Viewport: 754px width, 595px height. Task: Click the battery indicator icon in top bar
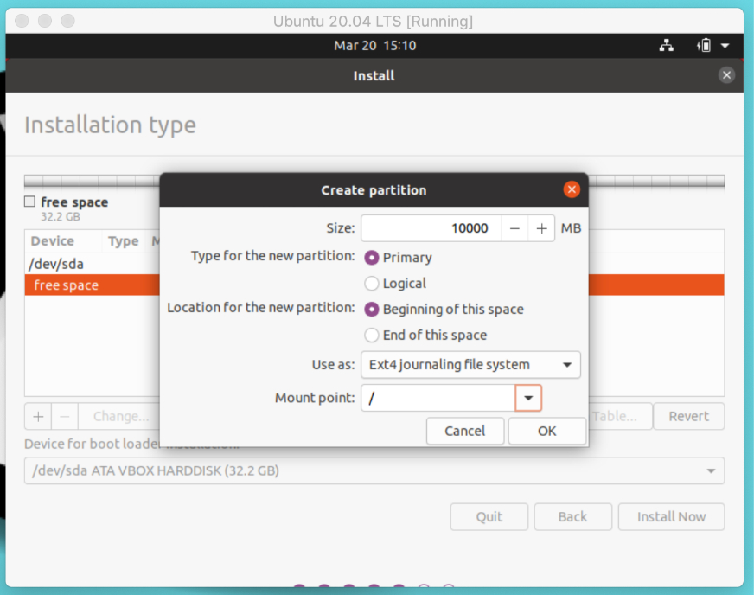[x=704, y=46]
